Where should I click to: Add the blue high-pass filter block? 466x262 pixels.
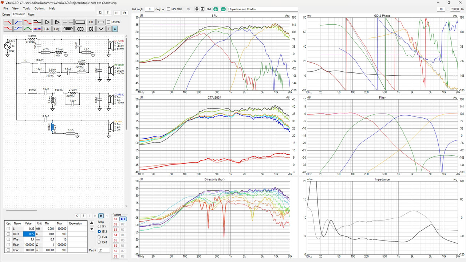click(18, 22)
